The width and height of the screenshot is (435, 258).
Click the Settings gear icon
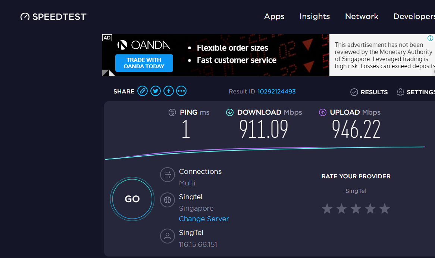click(400, 92)
